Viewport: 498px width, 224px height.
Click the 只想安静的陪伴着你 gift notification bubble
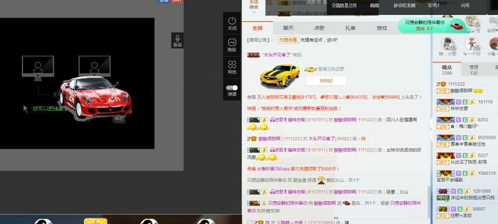pyautogui.click(x=433, y=25)
